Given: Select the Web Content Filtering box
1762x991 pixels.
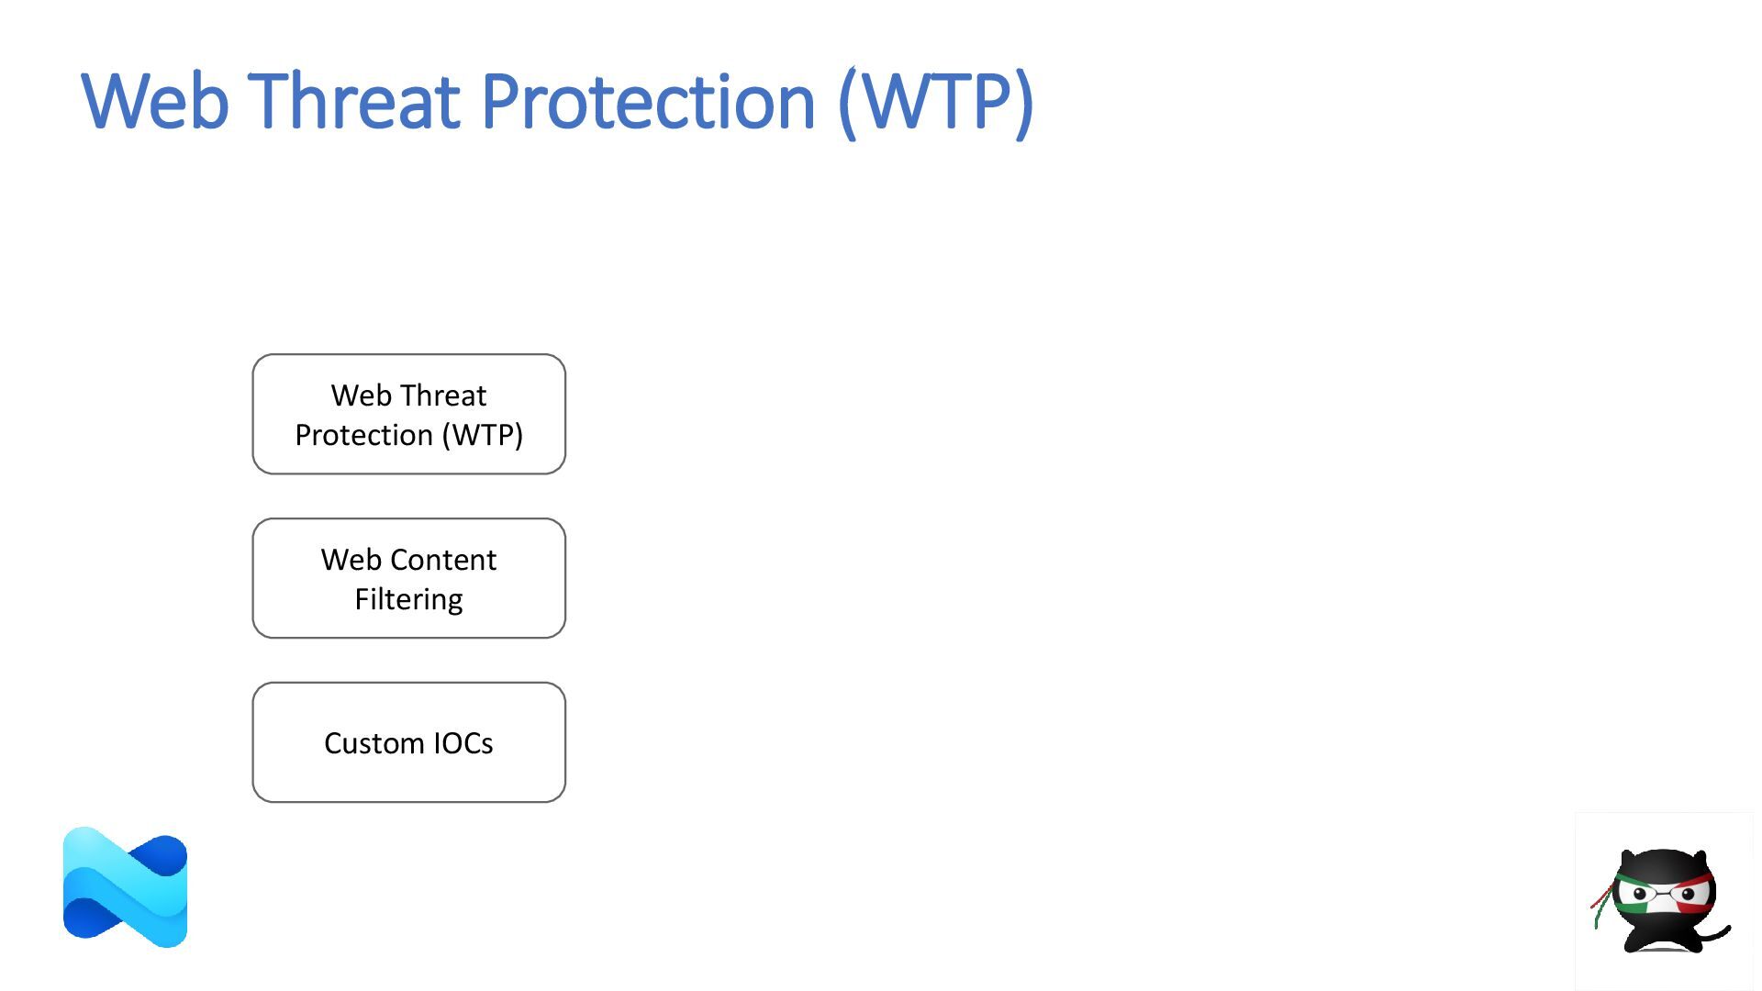Looking at the screenshot, I should coord(408,578).
